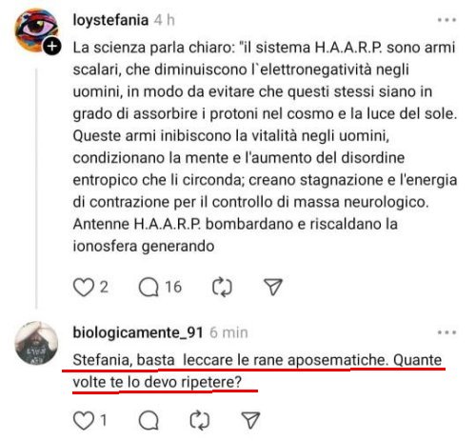Follow loystefania using the plus badge
476x441 pixels.
(52, 47)
